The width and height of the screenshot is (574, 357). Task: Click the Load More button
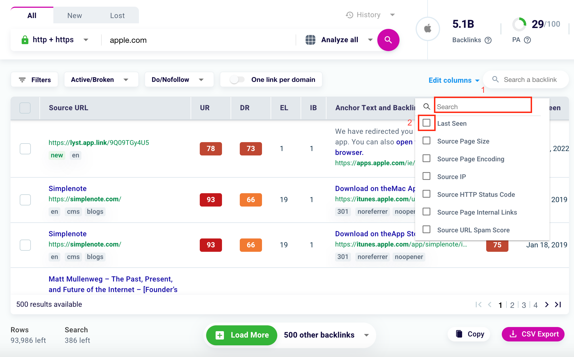coord(241,335)
